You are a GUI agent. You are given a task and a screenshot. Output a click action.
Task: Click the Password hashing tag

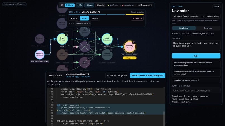coord(132,55)
